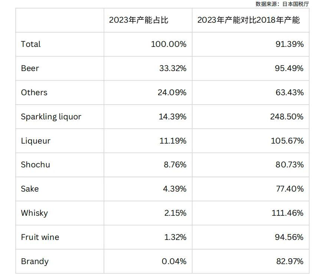Select the 2023年产能对比2018年产能 column header
The width and height of the screenshot is (326, 276).
(248, 20)
